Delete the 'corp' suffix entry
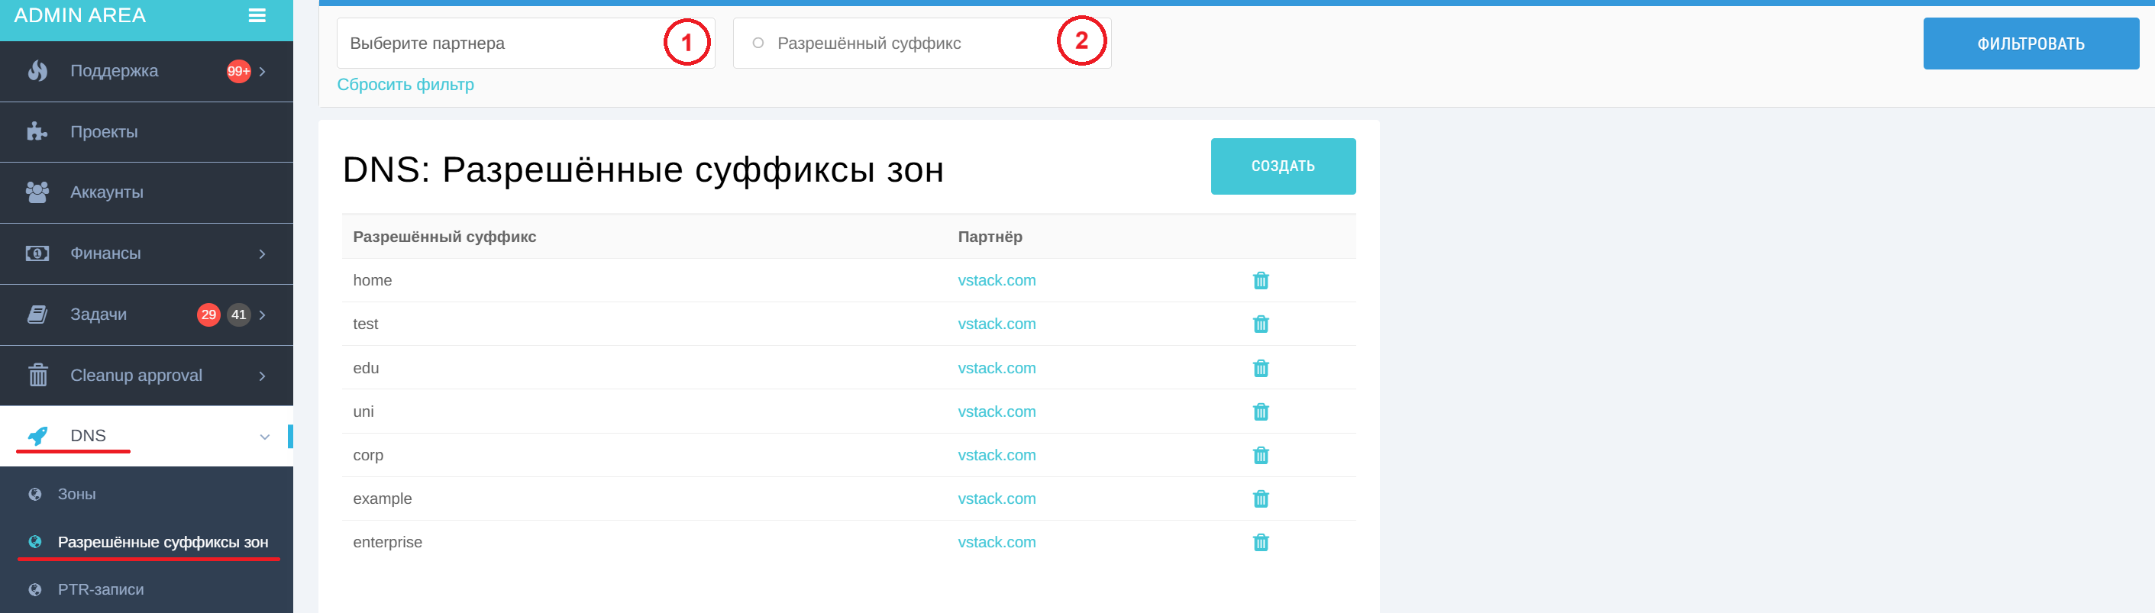The image size is (2155, 613). pos(1260,456)
